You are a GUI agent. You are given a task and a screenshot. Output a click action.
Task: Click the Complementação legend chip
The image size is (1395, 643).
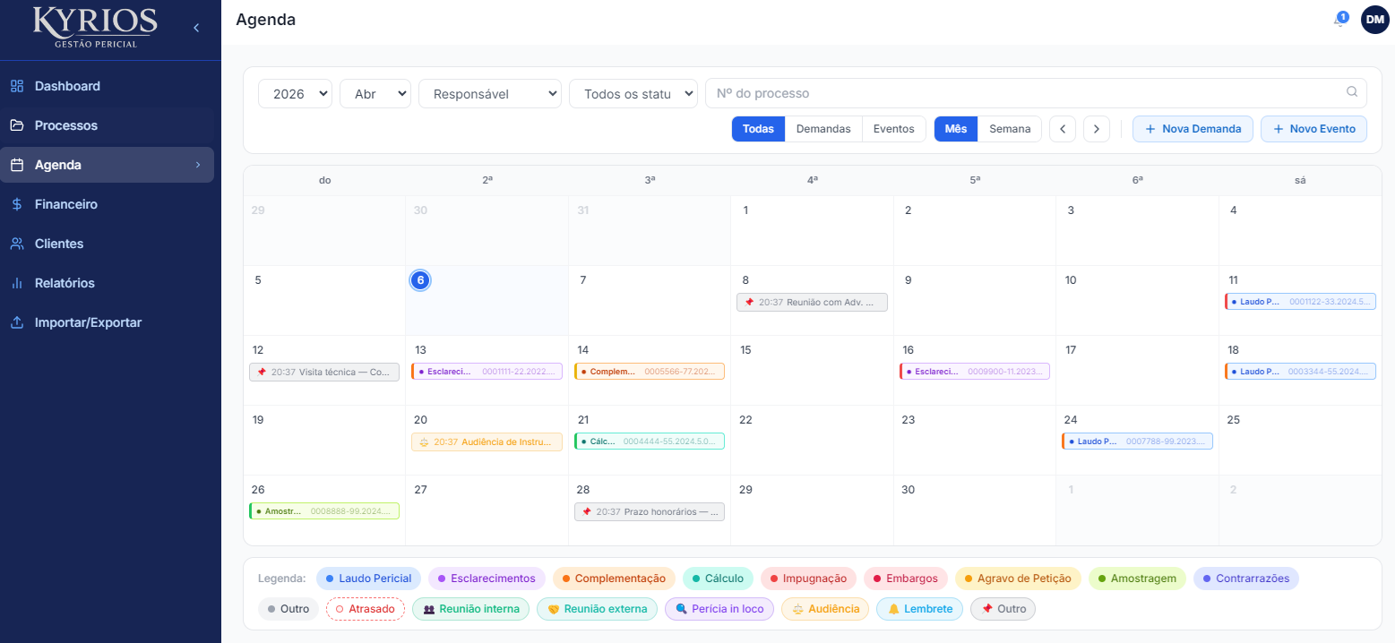click(614, 579)
